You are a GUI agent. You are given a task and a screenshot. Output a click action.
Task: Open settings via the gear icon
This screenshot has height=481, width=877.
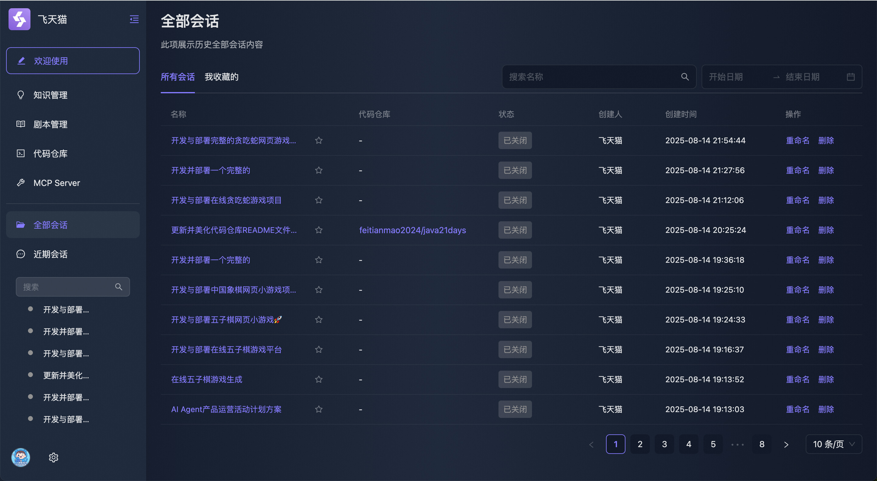[x=54, y=457]
